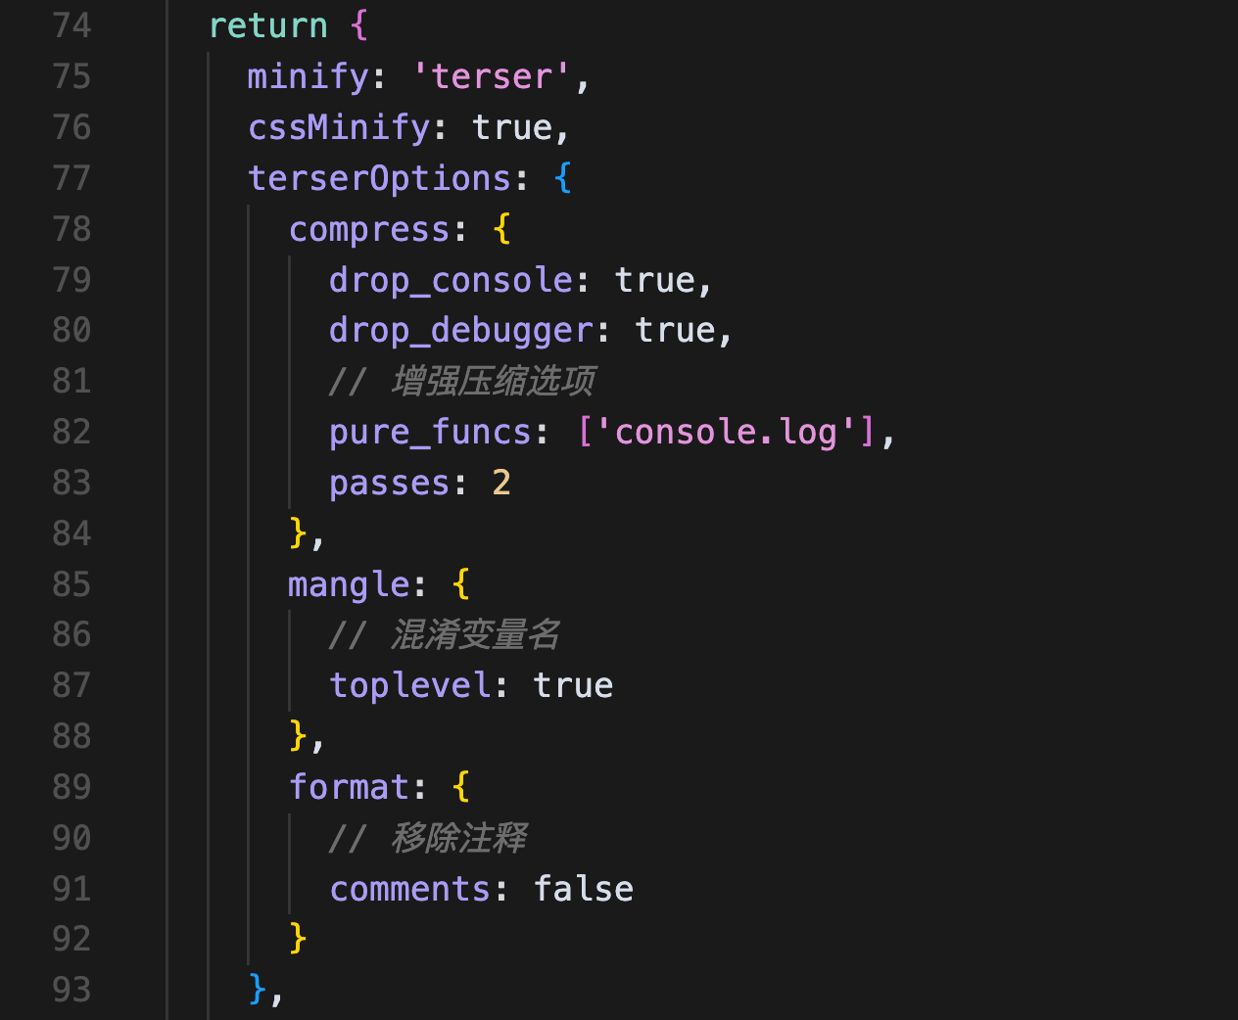This screenshot has width=1238, height=1020.
Task: Place cursor on the return keyword
Action: [268, 25]
